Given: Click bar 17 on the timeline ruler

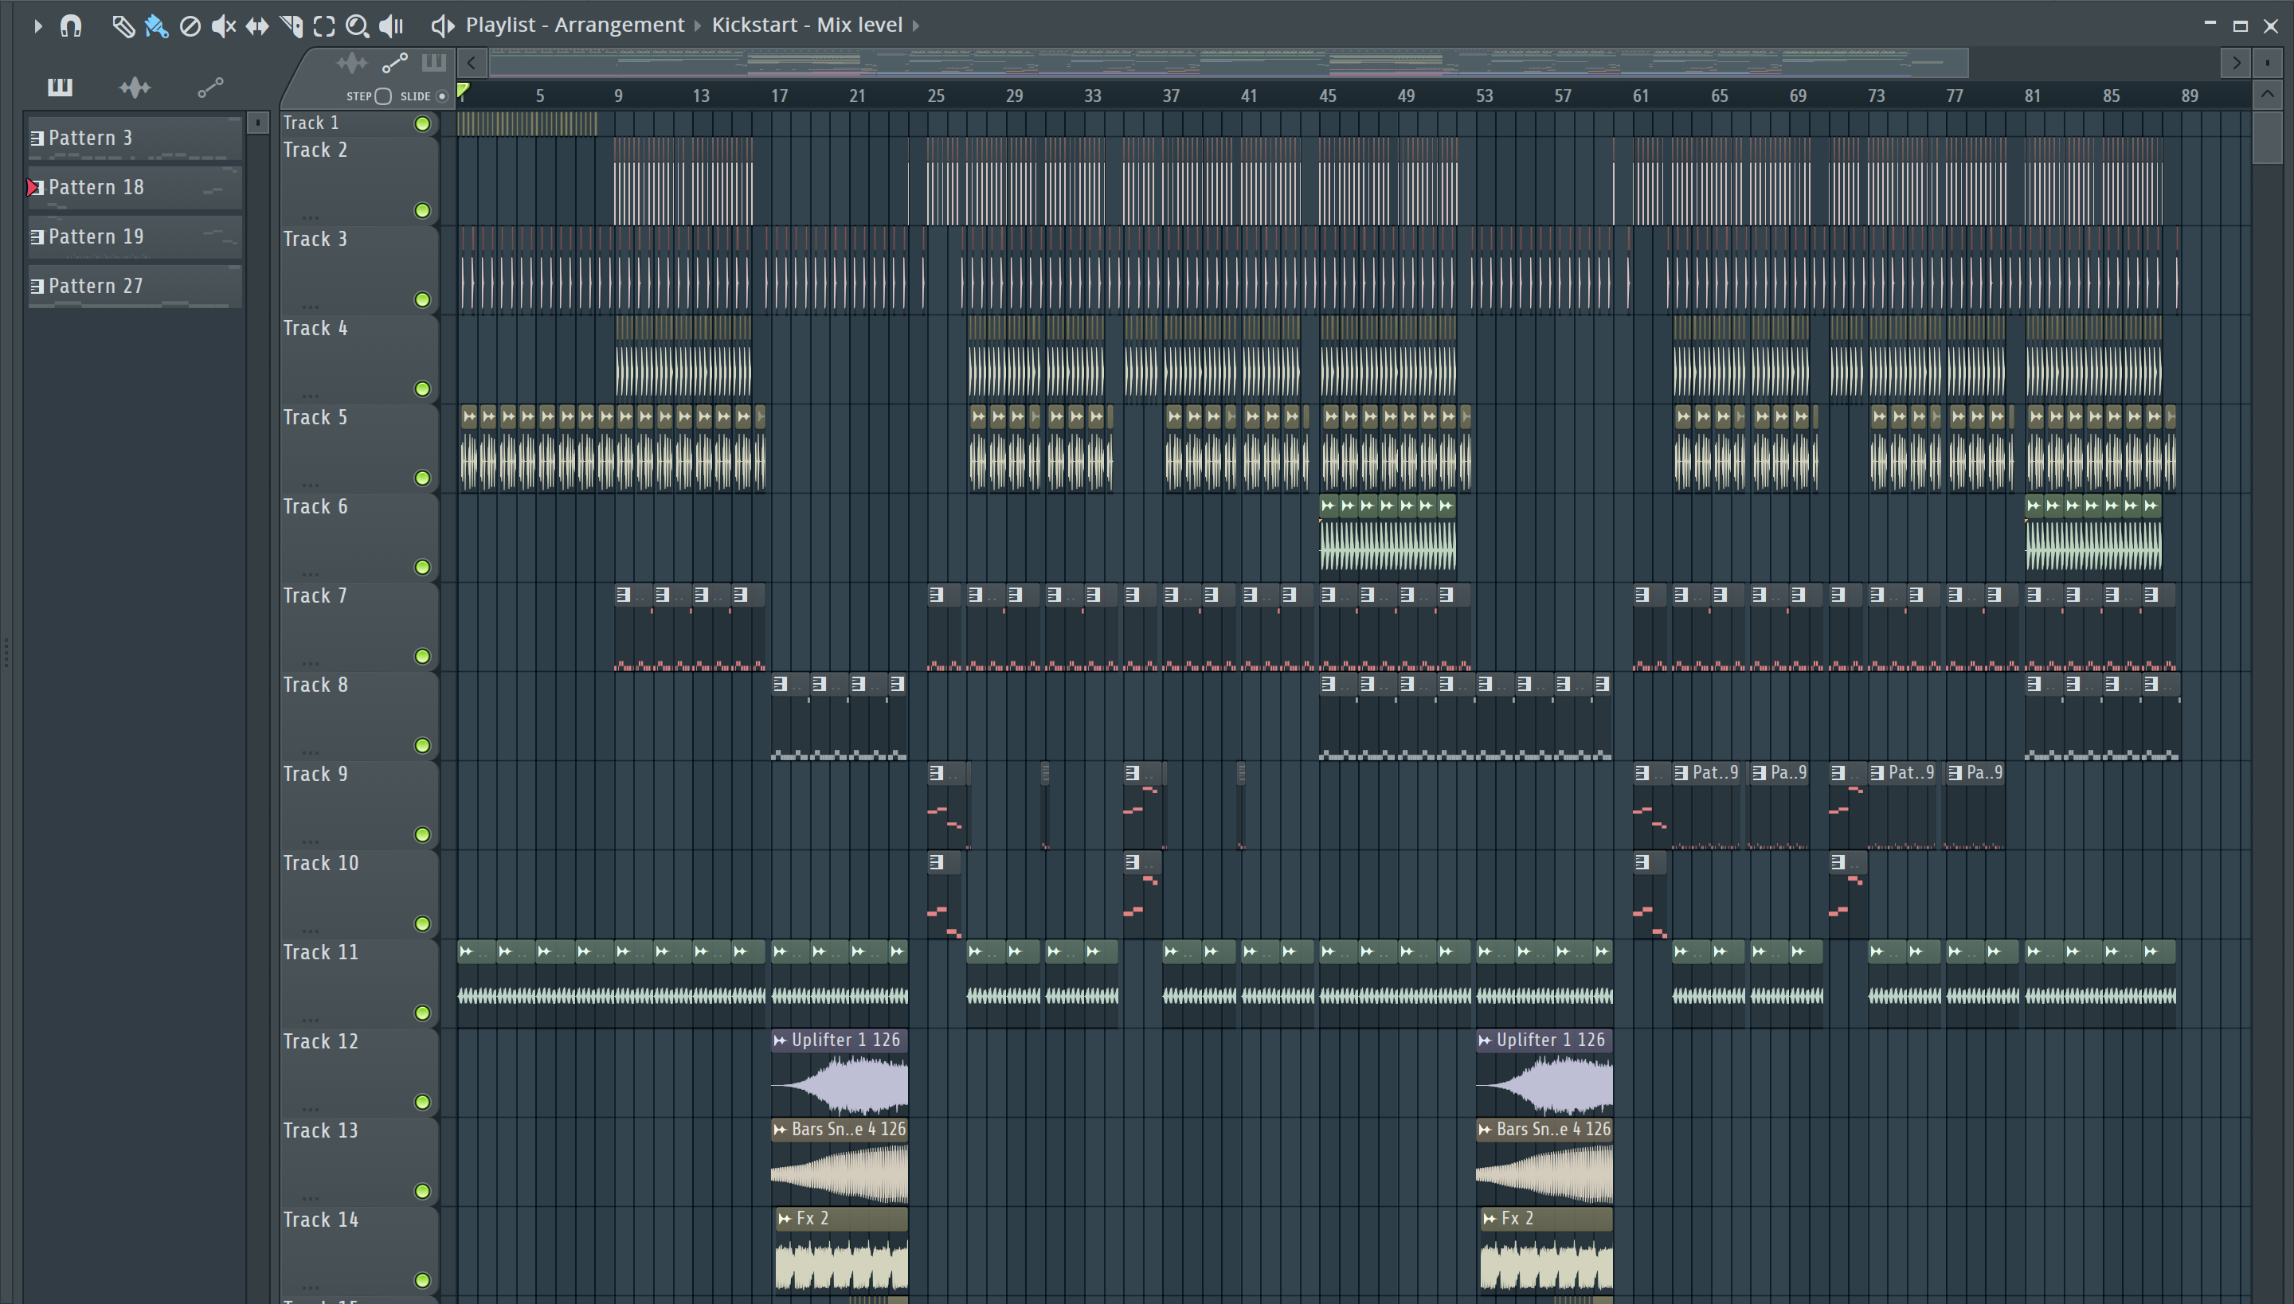Looking at the screenshot, I should (x=779, y=96).
